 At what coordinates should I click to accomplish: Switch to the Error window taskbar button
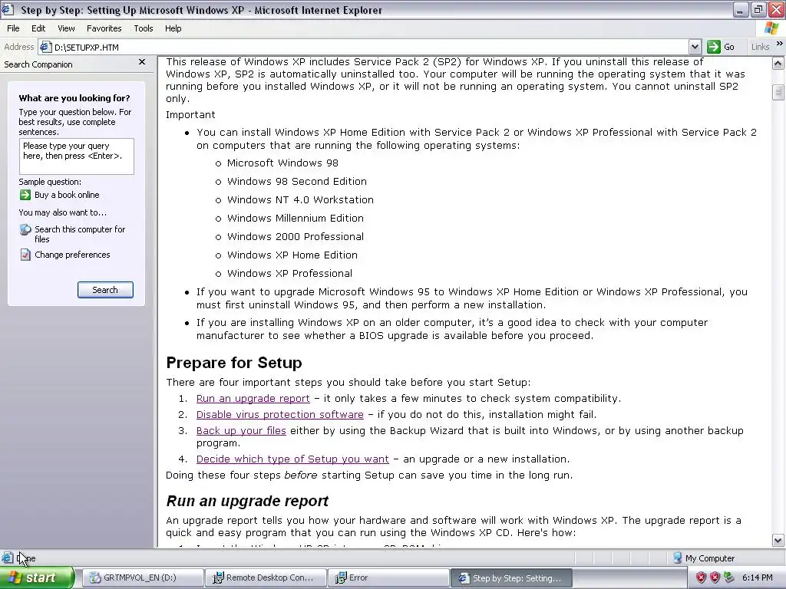click(x=389, y=577)
